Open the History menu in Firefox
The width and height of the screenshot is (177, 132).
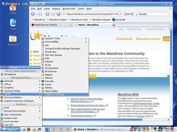[x=56, y=9]
